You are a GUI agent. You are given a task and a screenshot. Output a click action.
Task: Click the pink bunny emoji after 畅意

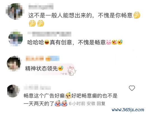tap(109, 42)
